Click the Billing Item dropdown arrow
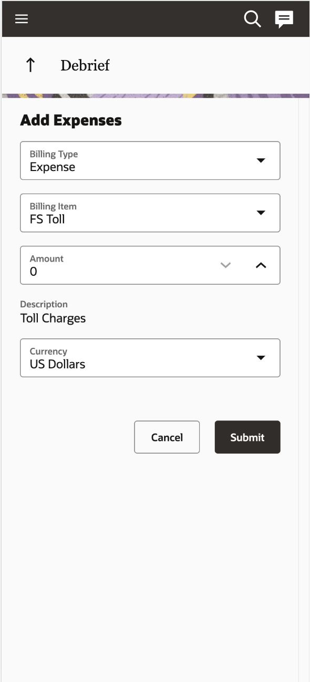Image resolution: width=310 pixels, height=682 pixels. [261, 213]
